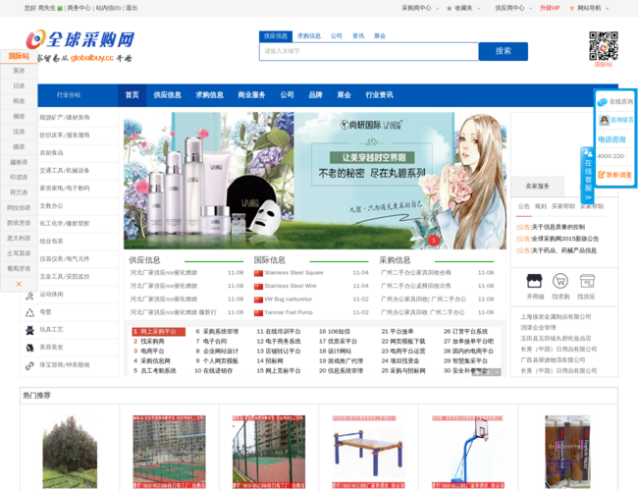Open the 农副食品 category

point(51,152)
